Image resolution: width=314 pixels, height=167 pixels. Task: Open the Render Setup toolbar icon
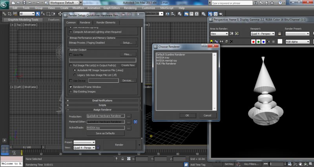pyautogui.click(x=210, y=14)
